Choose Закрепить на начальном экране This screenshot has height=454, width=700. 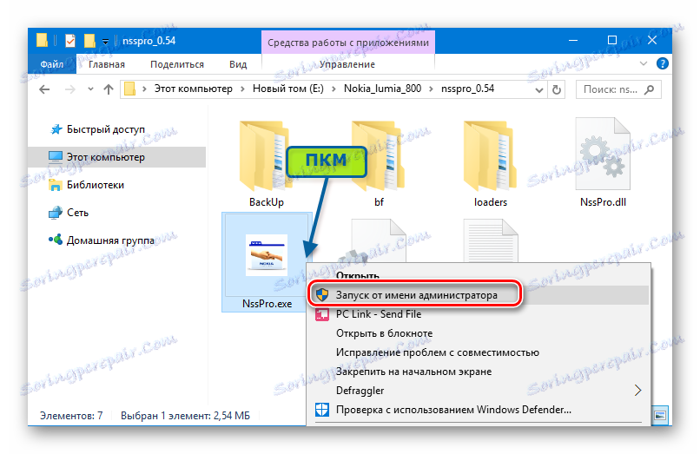pyautogui.click(x=479, y=372)
